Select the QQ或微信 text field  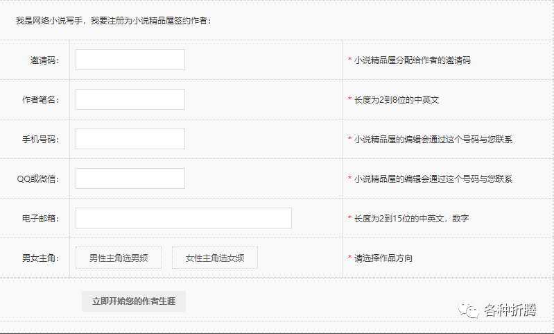tap(130, 178)
